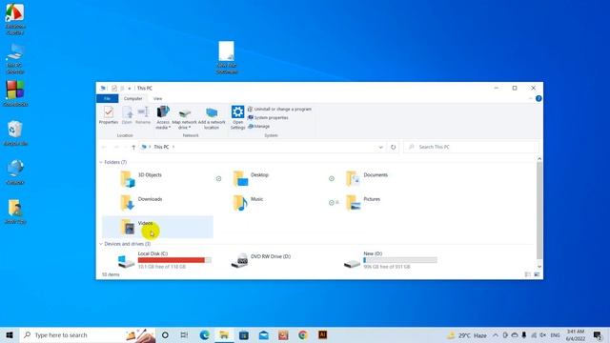Open the address bar history dropdown
The height and width of the screenshot is (343, 610).
[x=380, y=147]
